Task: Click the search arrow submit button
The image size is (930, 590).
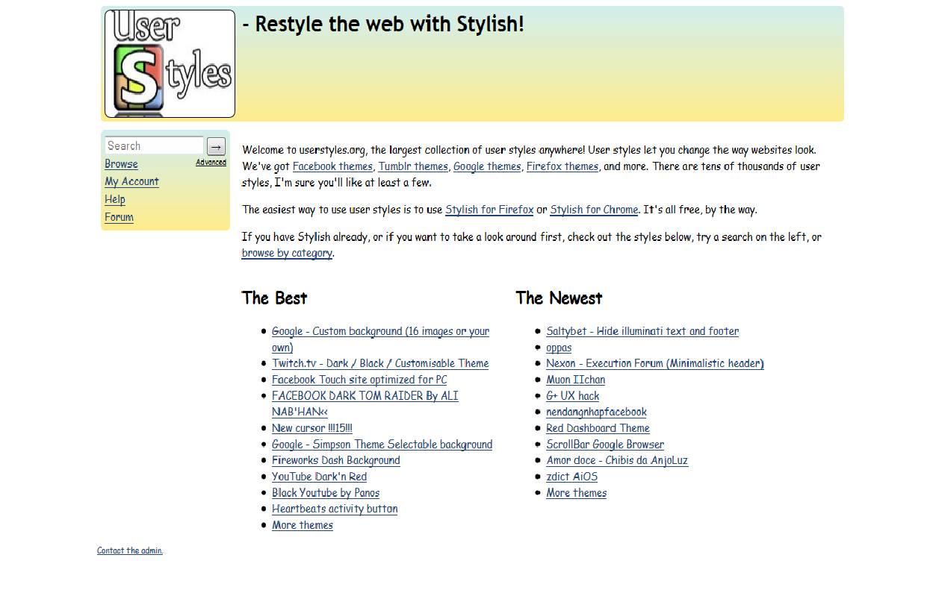Action: tap(216, 146)
